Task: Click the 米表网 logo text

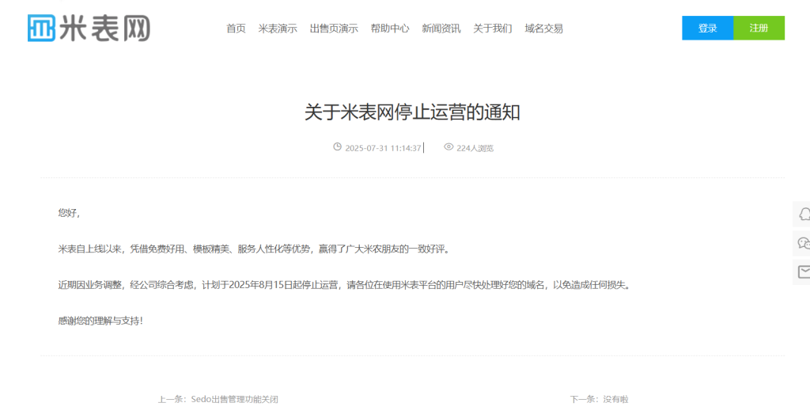Action: tap(105, 28)
